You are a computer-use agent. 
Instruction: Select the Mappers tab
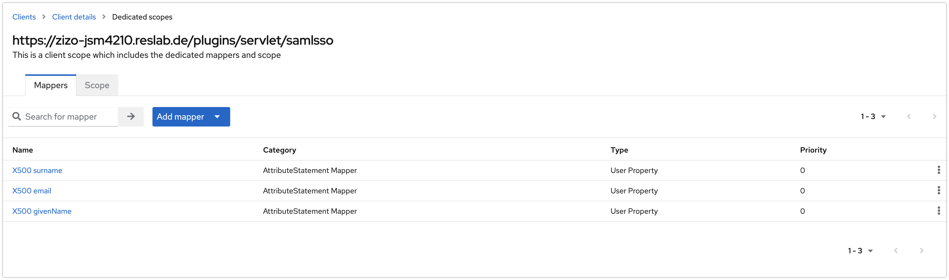coord(51,85)
